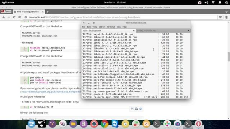Go back in Opera's navigation
Screen dimensions: 230x129
4,17
